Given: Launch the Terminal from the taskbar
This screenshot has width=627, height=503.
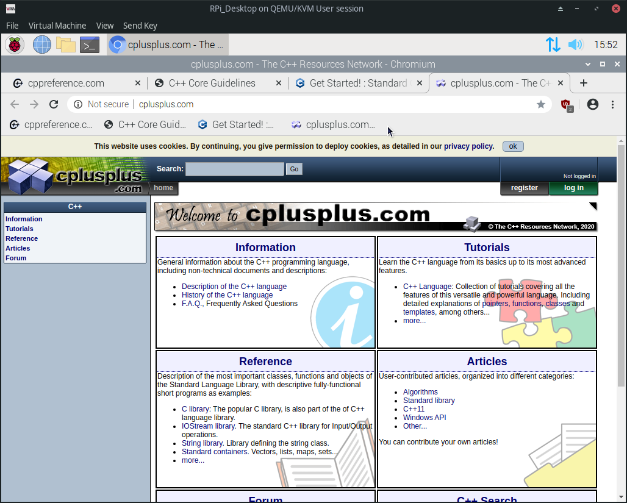Looking at the screenshot, I should point(90,45).
